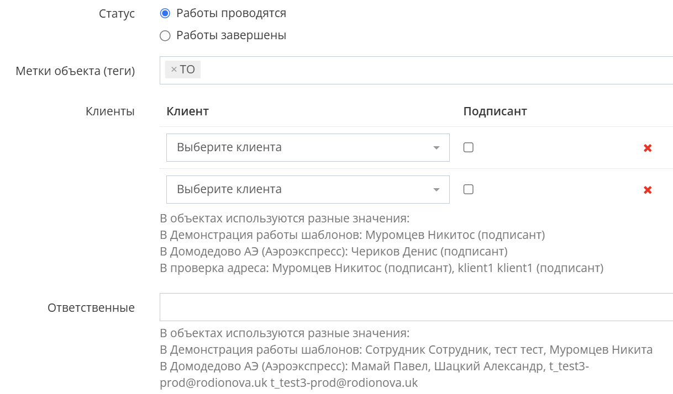Click the ТО tag text
Image resolution: width=673 pixels, height=394 pixels.
pyautogui.click(x=187, y=70)
